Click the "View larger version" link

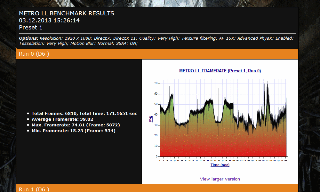coord(220,179)
